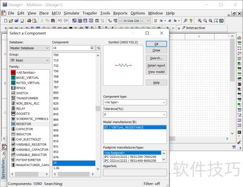
Task: Click the keyboard icon inside Component field
Action: (92, 48)
